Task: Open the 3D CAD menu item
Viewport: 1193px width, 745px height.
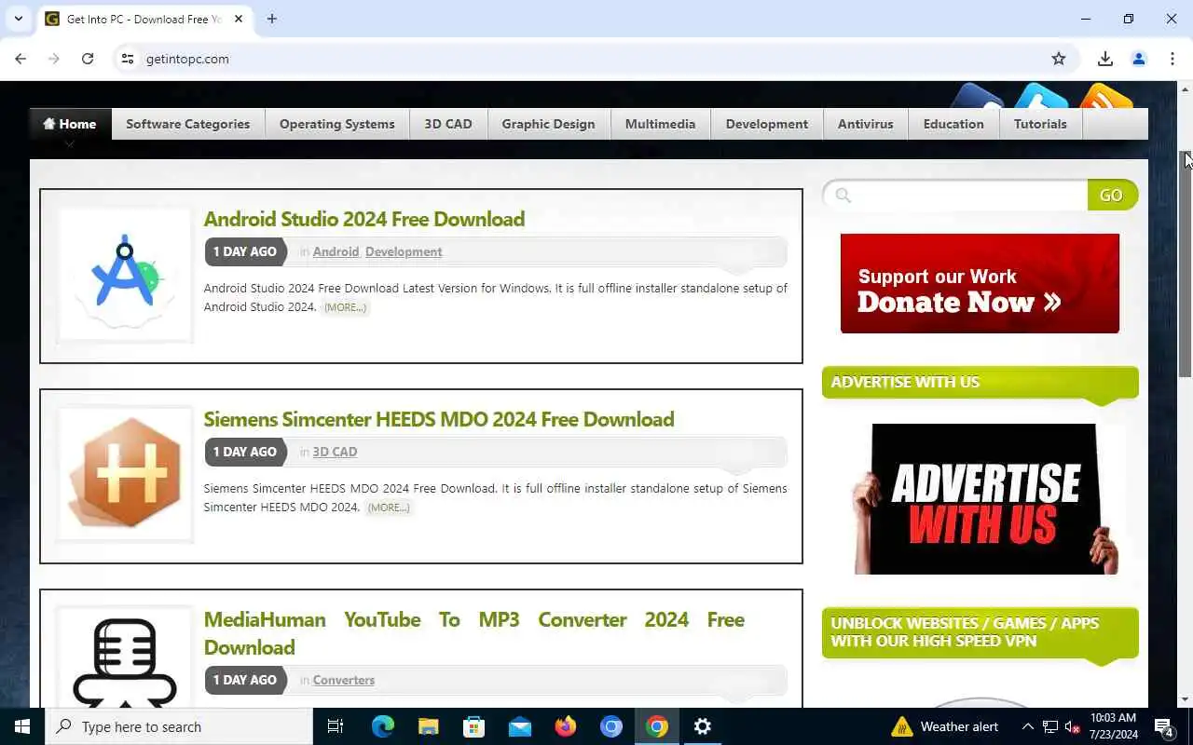Action: pos(448,124)
